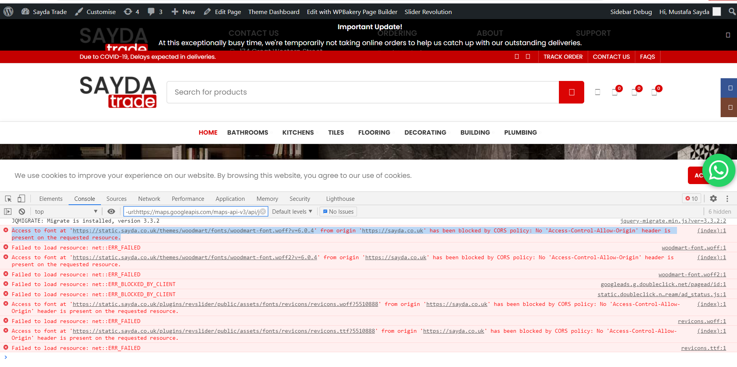This screenshot has width=737, height=367.
Task: Activate the DevTools inspect element picker
Action: tap(8, 199)
